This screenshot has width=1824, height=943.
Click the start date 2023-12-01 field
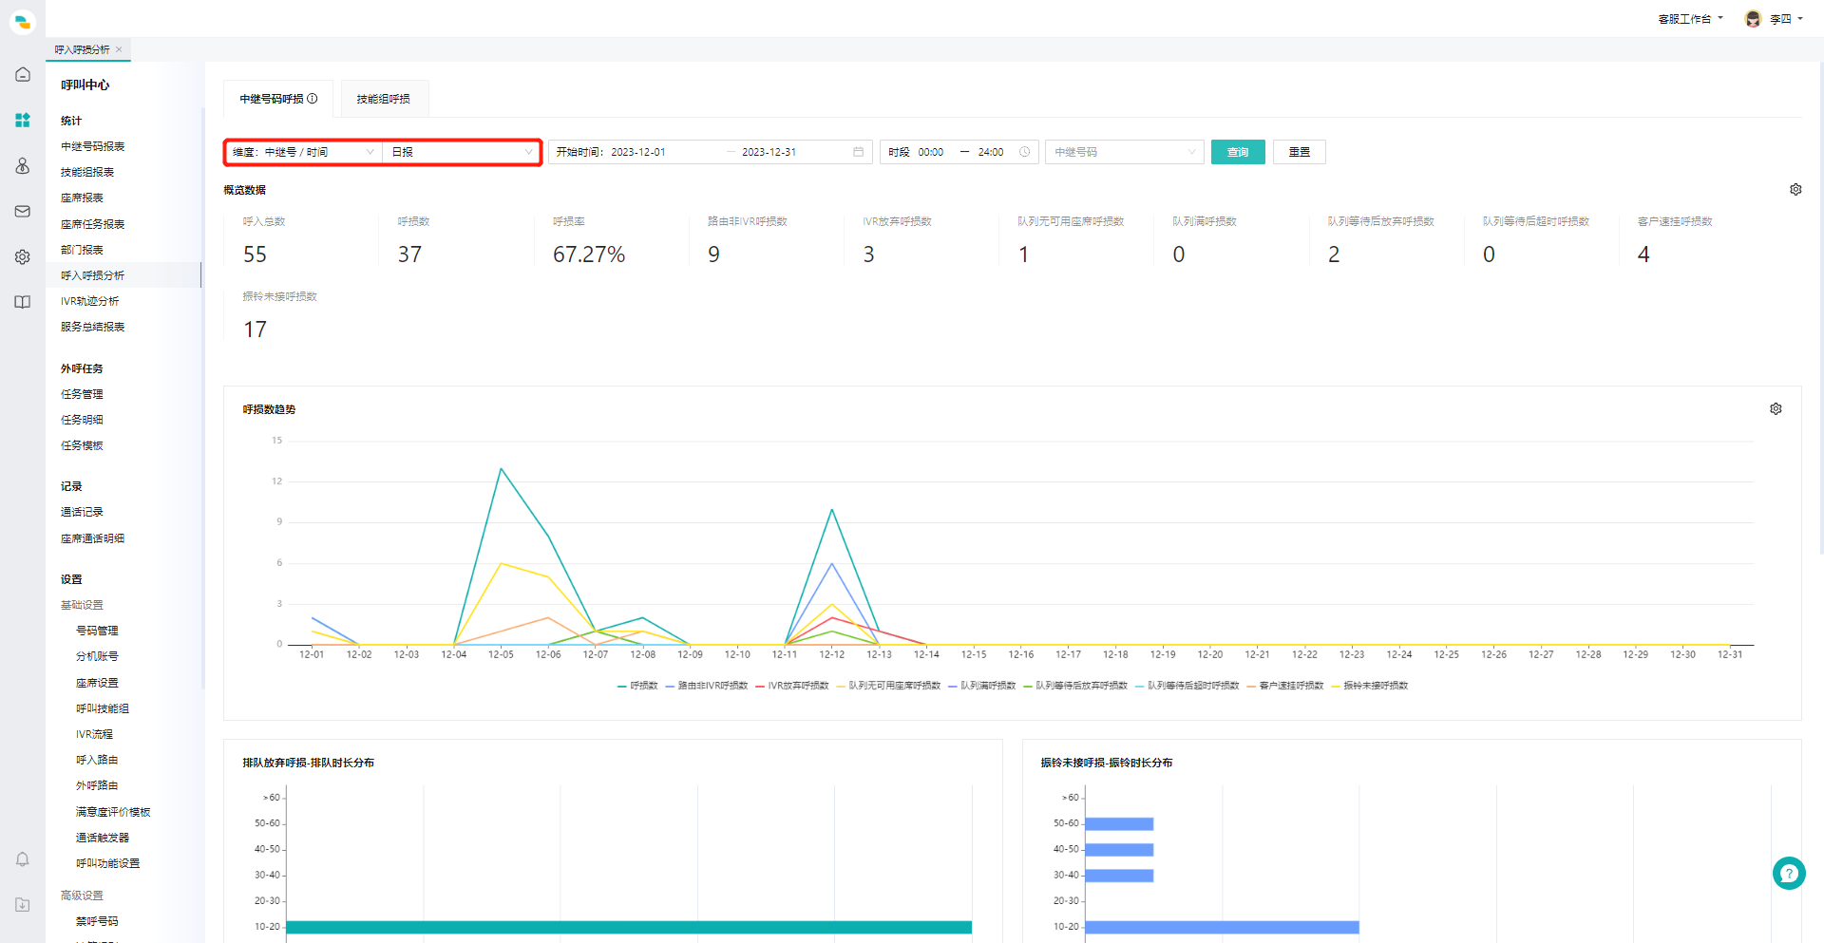tap(638, 152)
